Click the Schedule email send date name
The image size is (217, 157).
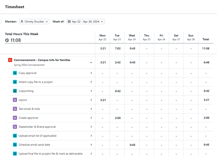(34, 145)
